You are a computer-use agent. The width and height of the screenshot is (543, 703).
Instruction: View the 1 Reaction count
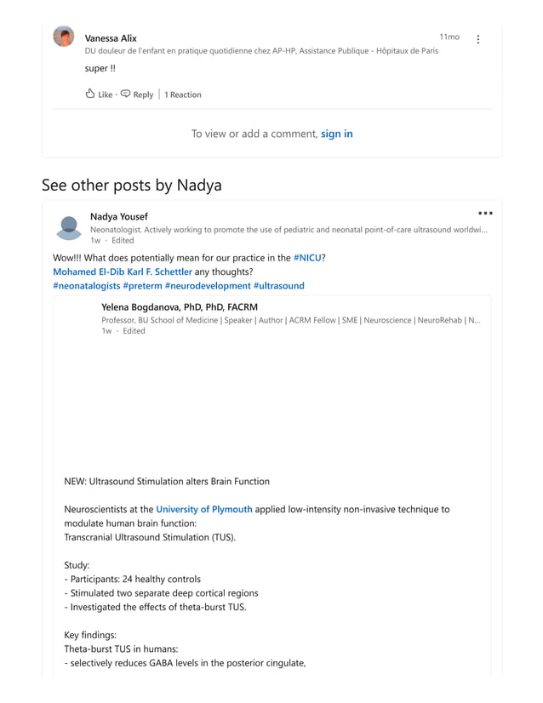(182, 94)
